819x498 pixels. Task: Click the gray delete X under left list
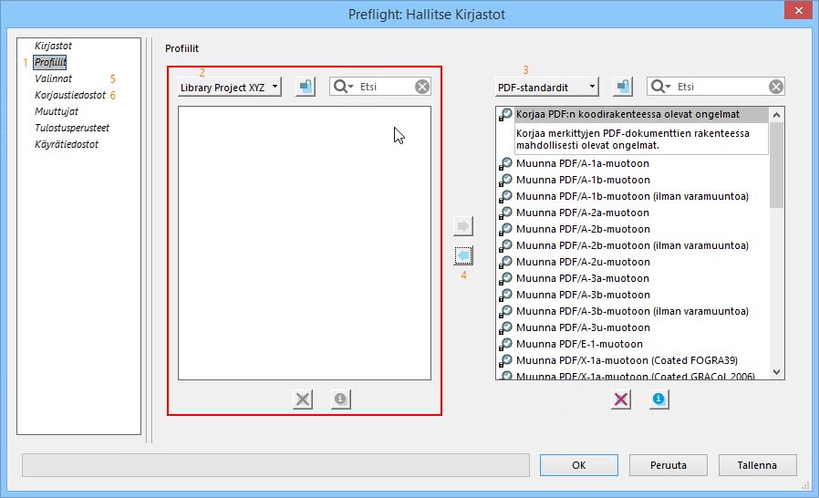click(x=303, y=399)
